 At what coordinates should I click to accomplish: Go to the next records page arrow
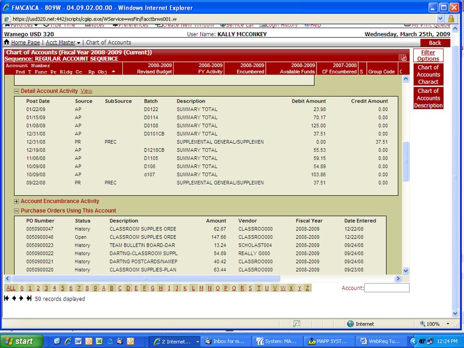(x=21, y=298)
